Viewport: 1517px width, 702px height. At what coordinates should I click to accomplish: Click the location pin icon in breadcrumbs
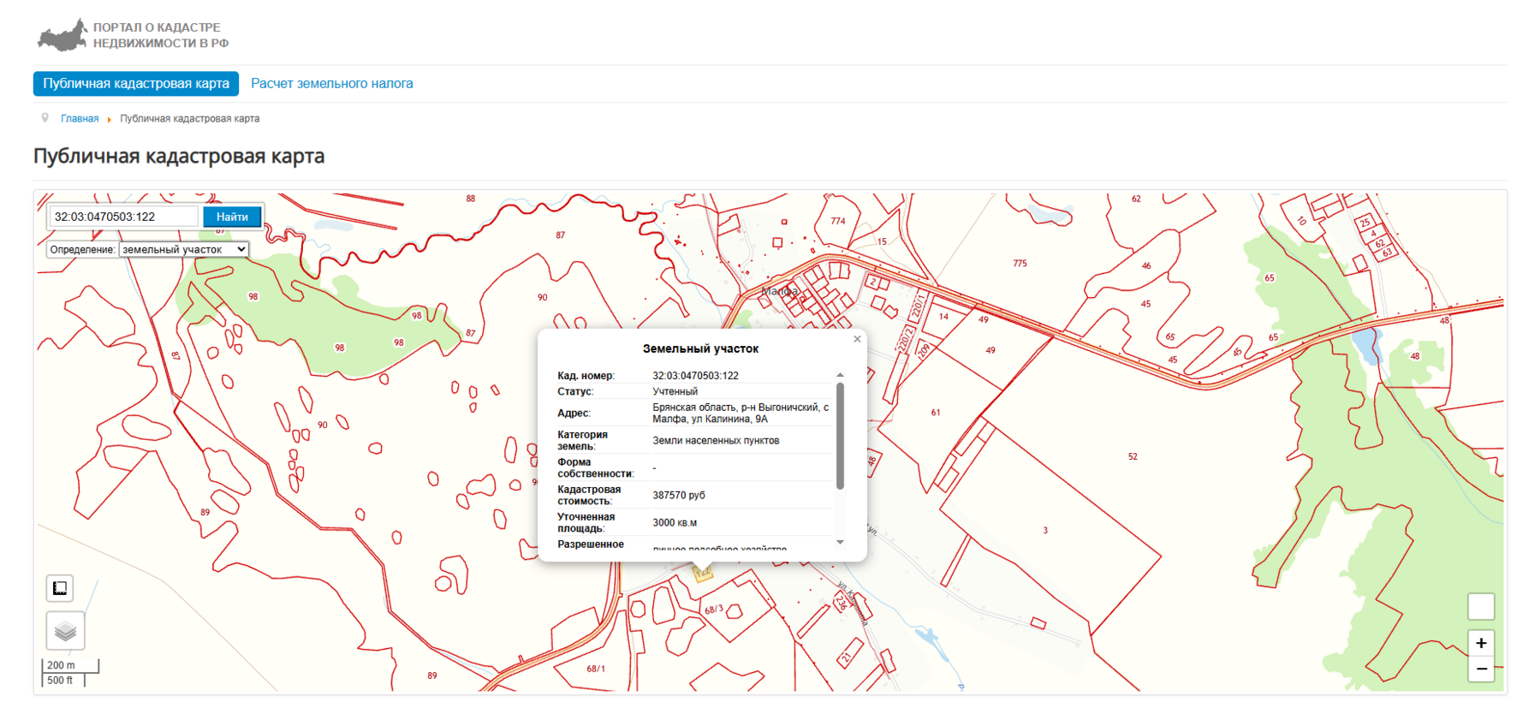45,118
